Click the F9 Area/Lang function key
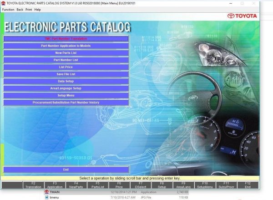 [x=183, y=185]
